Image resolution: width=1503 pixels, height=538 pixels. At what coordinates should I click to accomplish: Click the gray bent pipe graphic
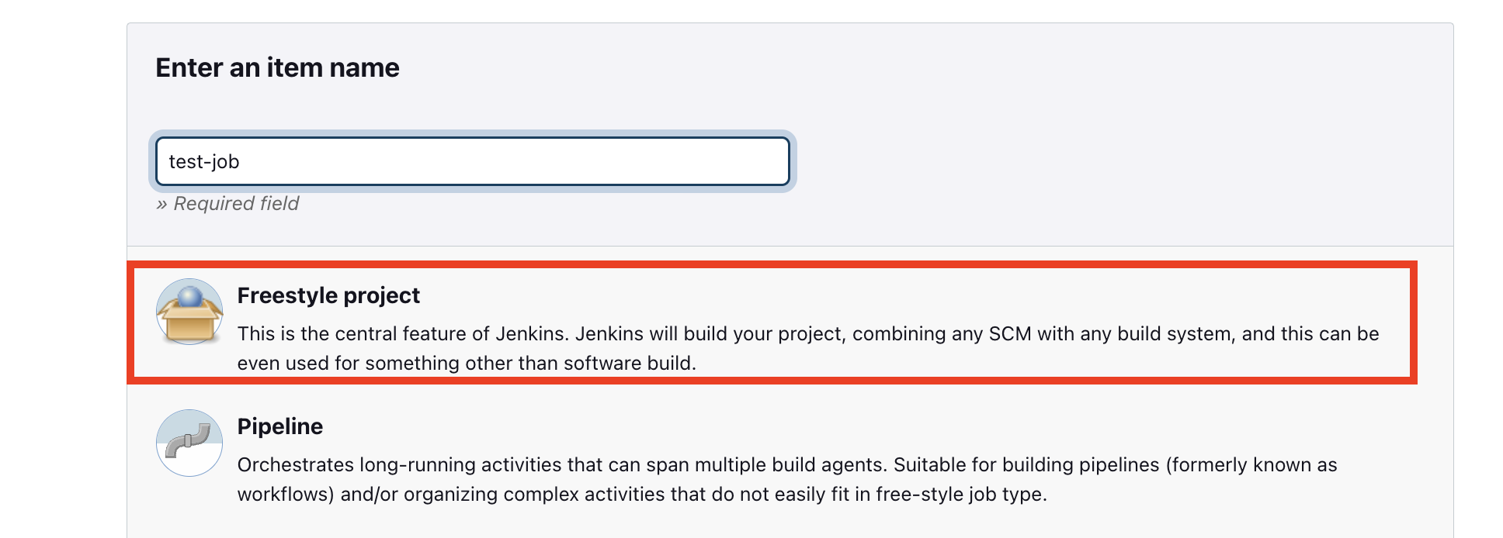click(x=188, y=440)
